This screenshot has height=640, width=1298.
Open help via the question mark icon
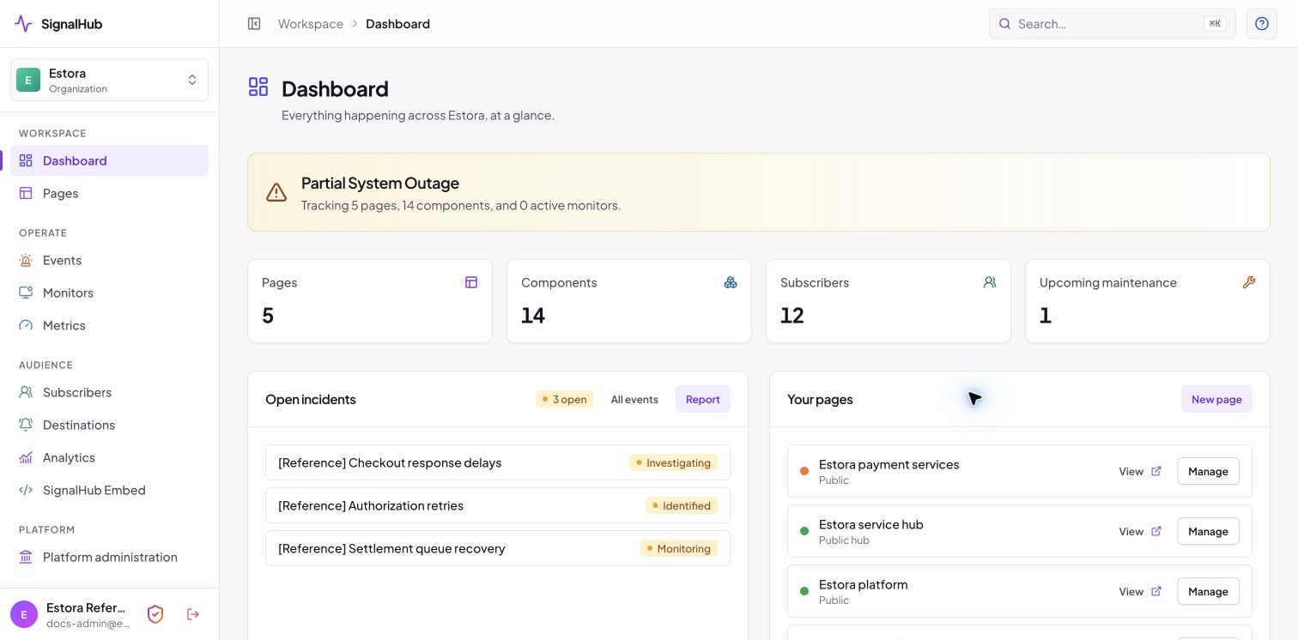coord(1262,24)
